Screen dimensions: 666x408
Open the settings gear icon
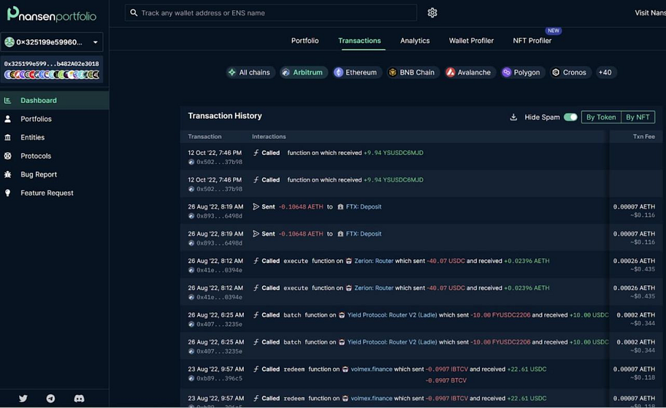[432, 12]
